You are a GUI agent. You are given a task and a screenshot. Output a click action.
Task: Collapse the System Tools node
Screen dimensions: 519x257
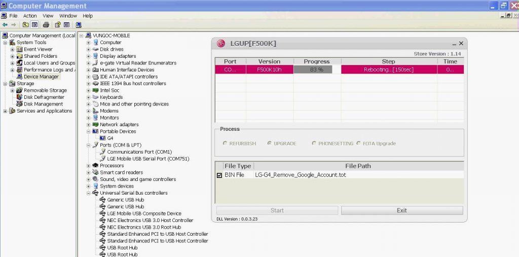coord(5,43)
